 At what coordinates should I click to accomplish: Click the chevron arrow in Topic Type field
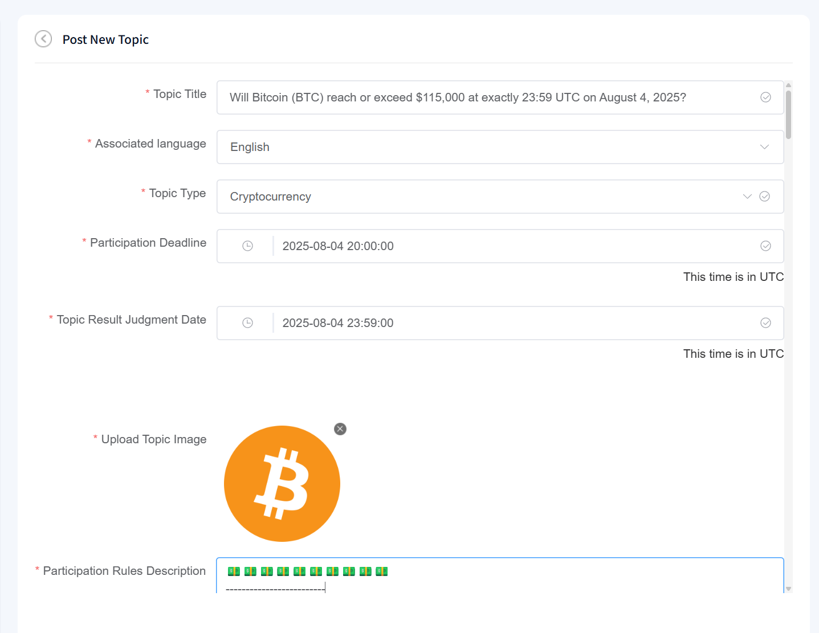[x=747, y=197]
